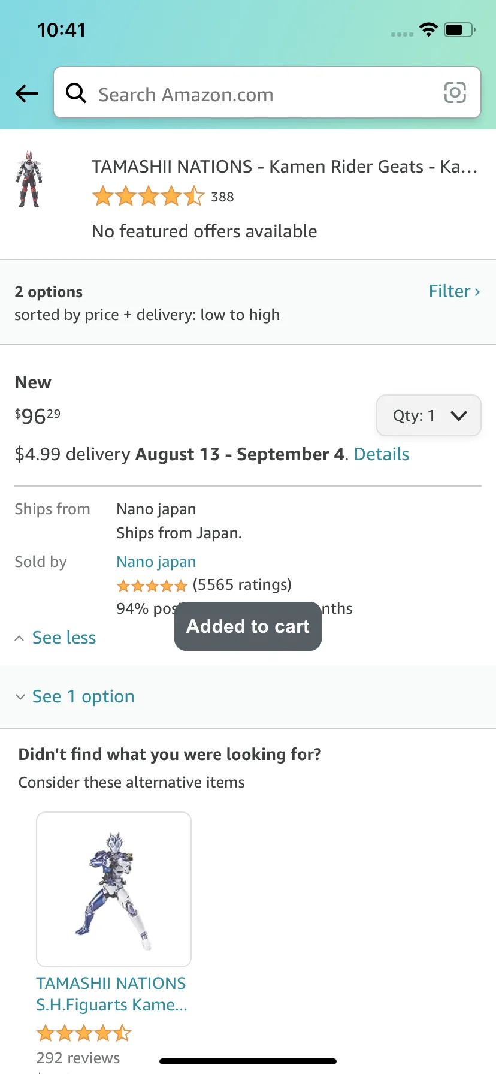This screenshot has width=496, height=1074.
Task: Collapse details with See less
Action: coord(63,638)
